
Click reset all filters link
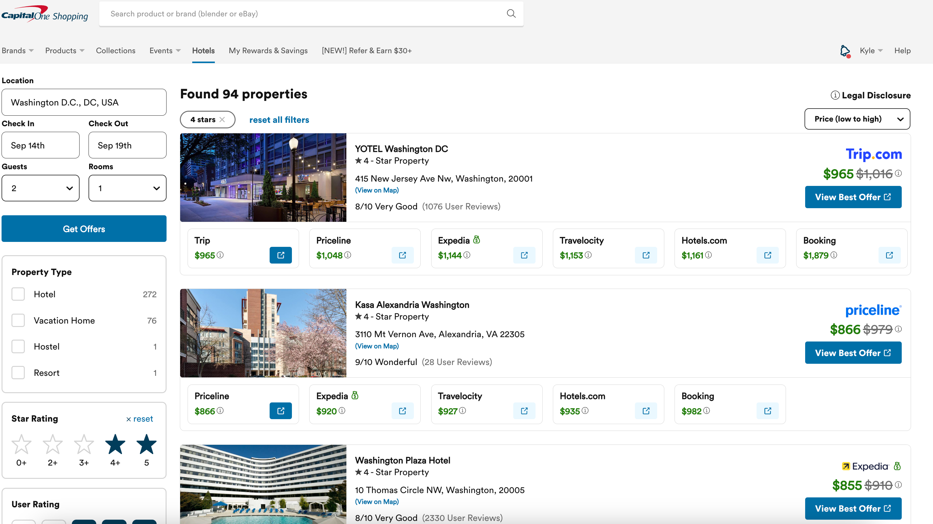279,120
